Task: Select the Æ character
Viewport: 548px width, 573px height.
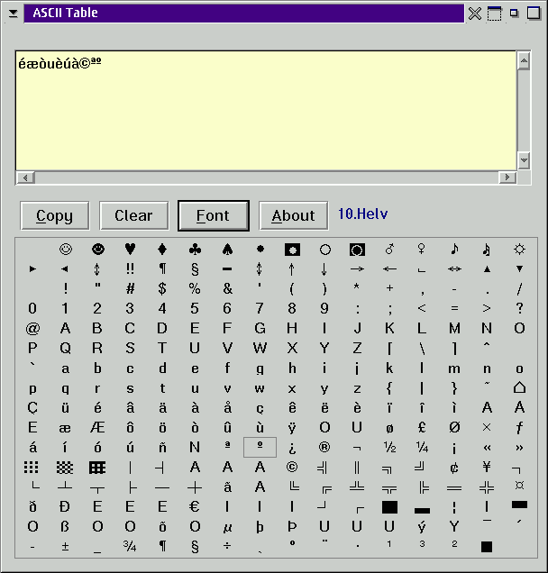Action: coord(97,427)
